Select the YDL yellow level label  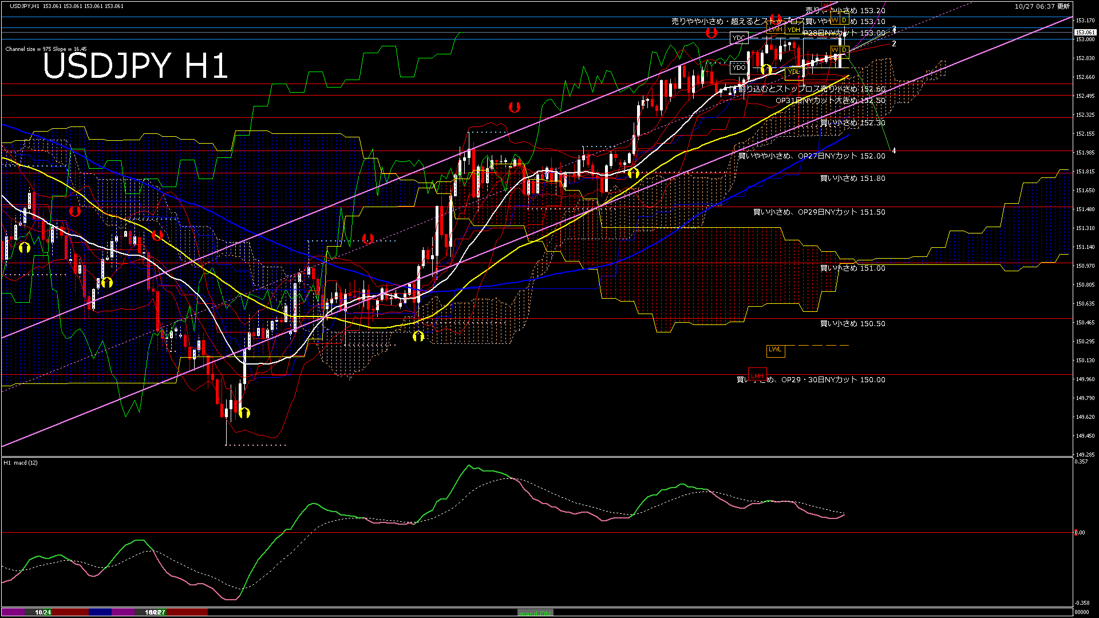(793, 72)
